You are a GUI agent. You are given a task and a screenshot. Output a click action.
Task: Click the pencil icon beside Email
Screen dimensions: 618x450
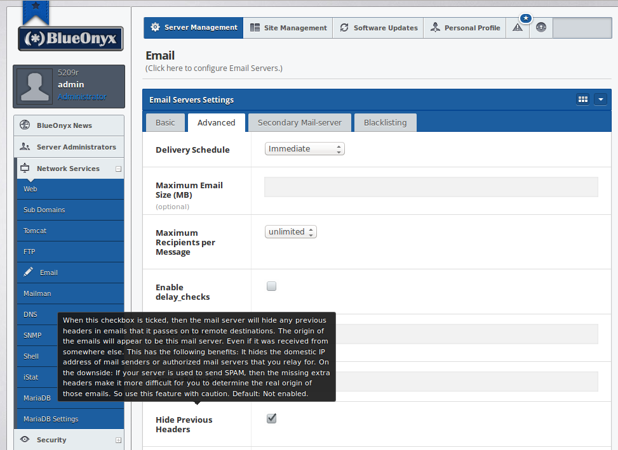click(x=28, y=272)
